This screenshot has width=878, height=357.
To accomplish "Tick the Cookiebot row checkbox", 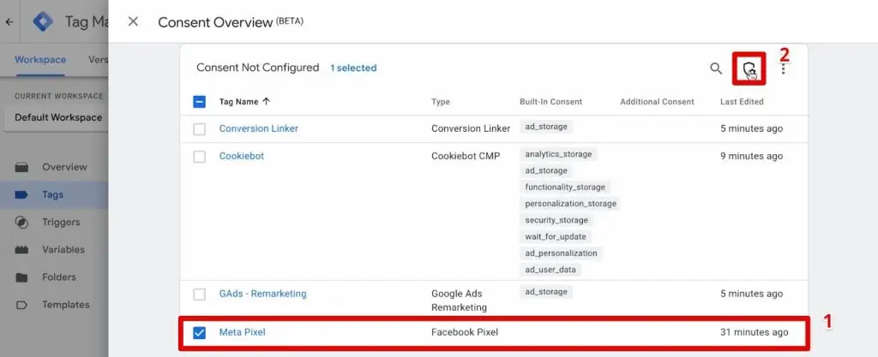I will (x=199, y=157).
